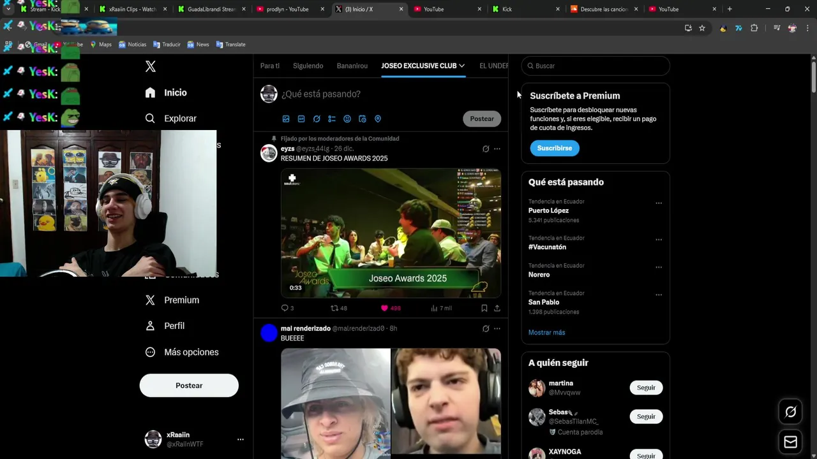Switch to the Siguiendo tab

[308, 66]
